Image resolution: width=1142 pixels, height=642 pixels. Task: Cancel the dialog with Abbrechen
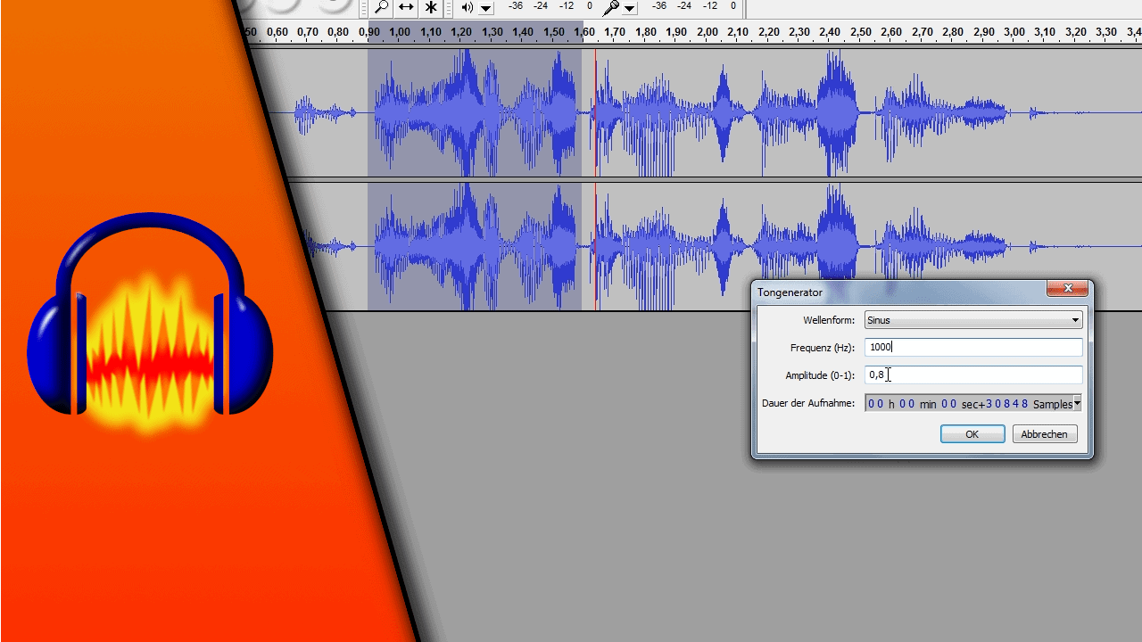[x=1045, y=434]
